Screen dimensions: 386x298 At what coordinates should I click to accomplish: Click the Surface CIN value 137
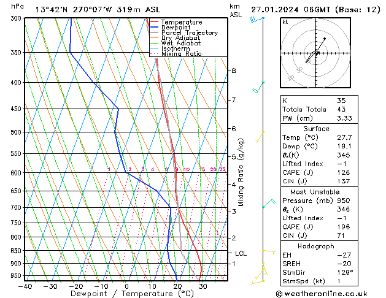(344, 181)
